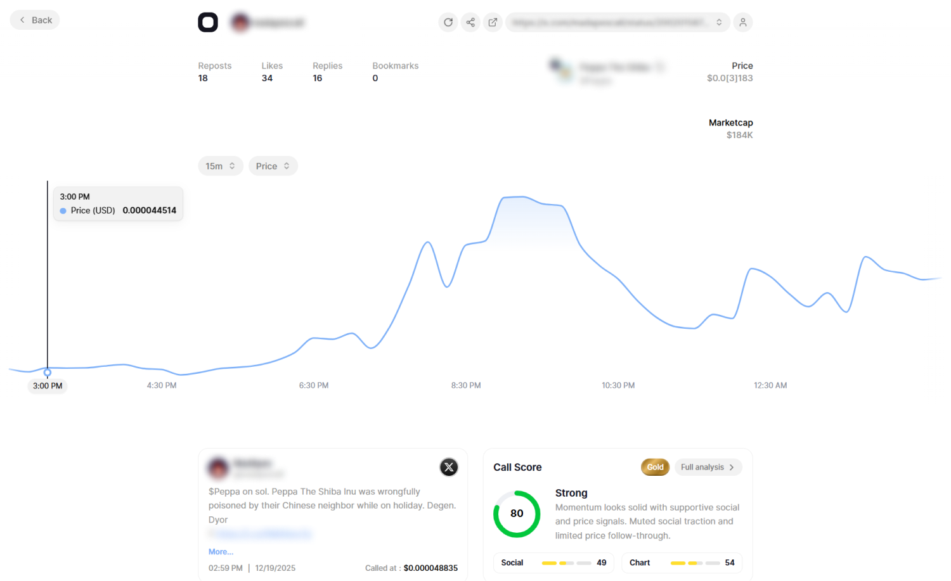Open the 15m timeframe dropdown

[x=221, y=165]
